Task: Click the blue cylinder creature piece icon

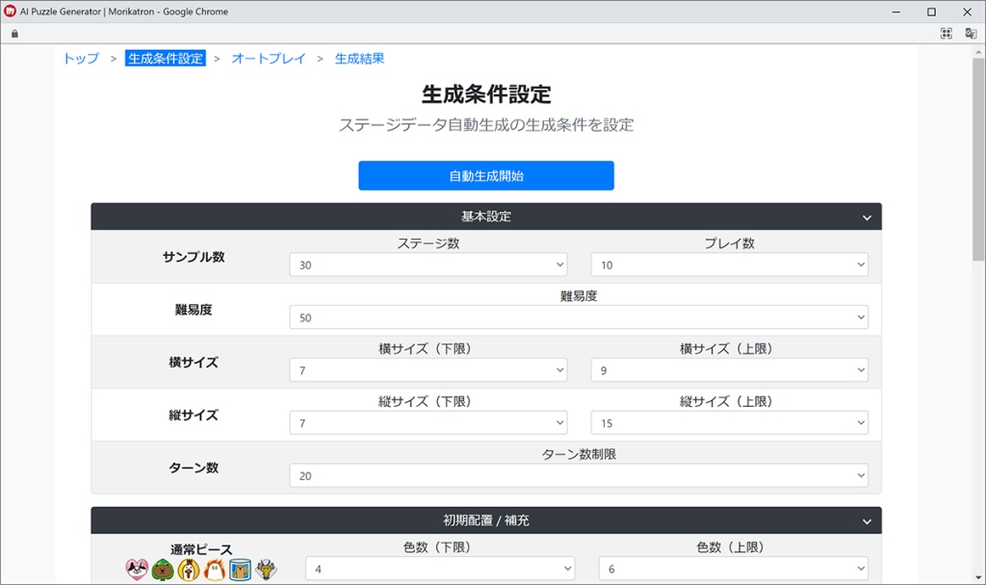Action: coord(240,570)
